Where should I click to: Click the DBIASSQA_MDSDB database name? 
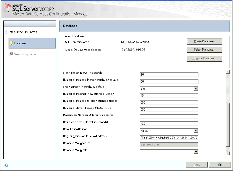(x=133, y=50)
